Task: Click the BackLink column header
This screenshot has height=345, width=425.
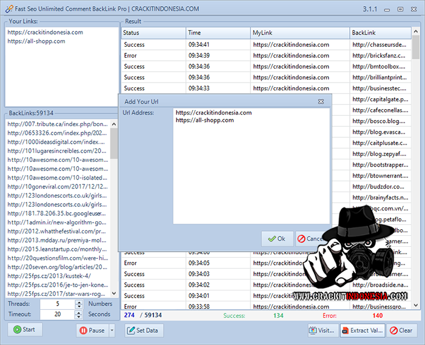Action: pos(380,33)
